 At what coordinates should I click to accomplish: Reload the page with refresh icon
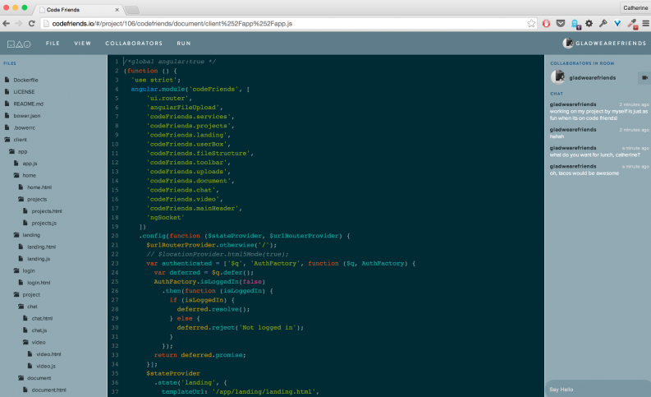[31, 23]
